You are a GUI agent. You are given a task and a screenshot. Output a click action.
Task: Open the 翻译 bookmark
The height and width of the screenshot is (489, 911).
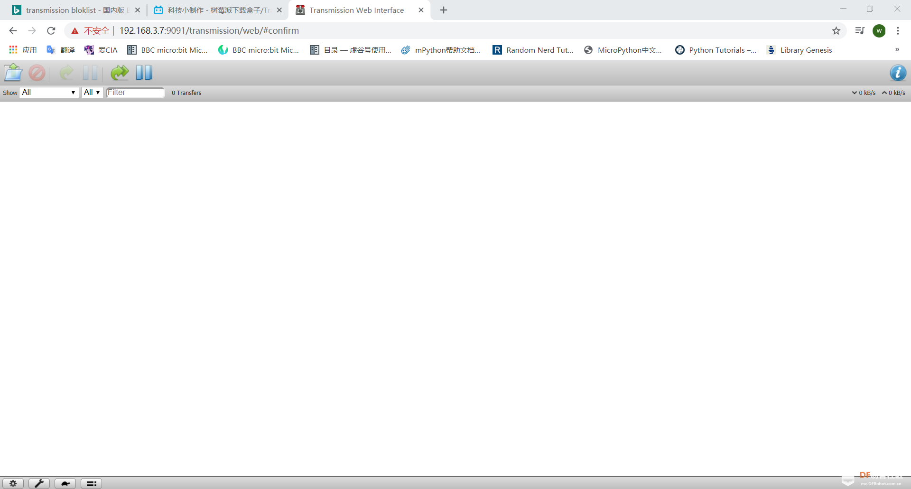pos(61,50)
